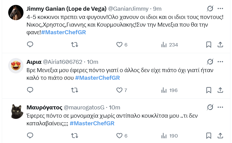Open more options on Jimmy Ganian's tweet

pyautogui.click(x=220, y=8)
